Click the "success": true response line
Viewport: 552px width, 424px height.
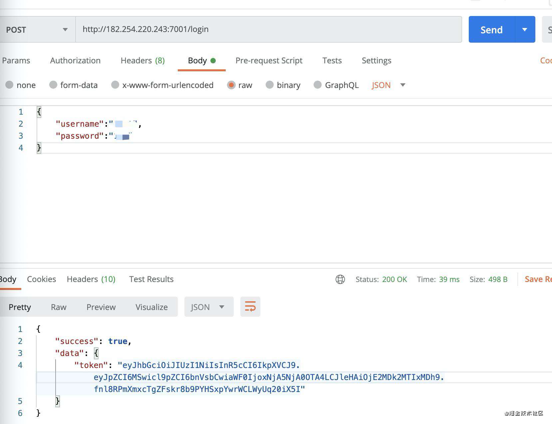[x=93, y=341]
